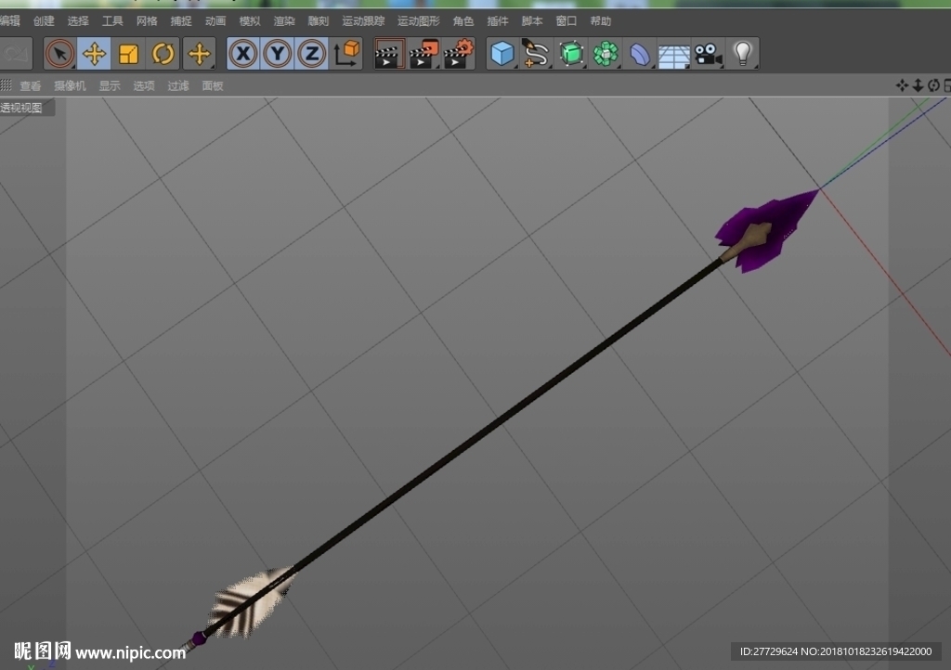Activate the Move tool
This screenshot has height=670, width=951.
click(x=94, y=54)
